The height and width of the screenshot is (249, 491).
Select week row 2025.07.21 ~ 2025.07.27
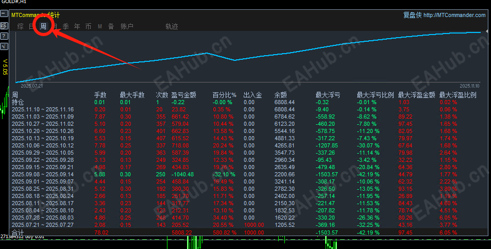tap(43, 225)
